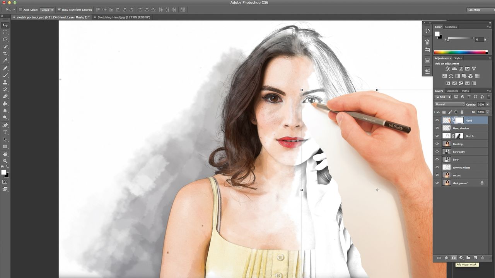Open the Opacity slider dropdown arrow

488,105
